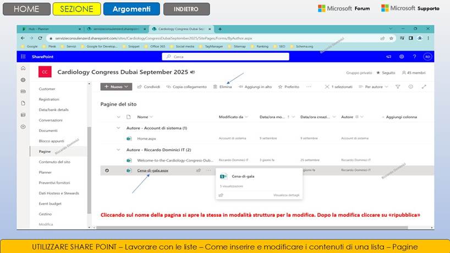450x253 pixels.
Task: Deselect the Cena-di-gala.aspx row checkmark
Action: tap(107, 170)
